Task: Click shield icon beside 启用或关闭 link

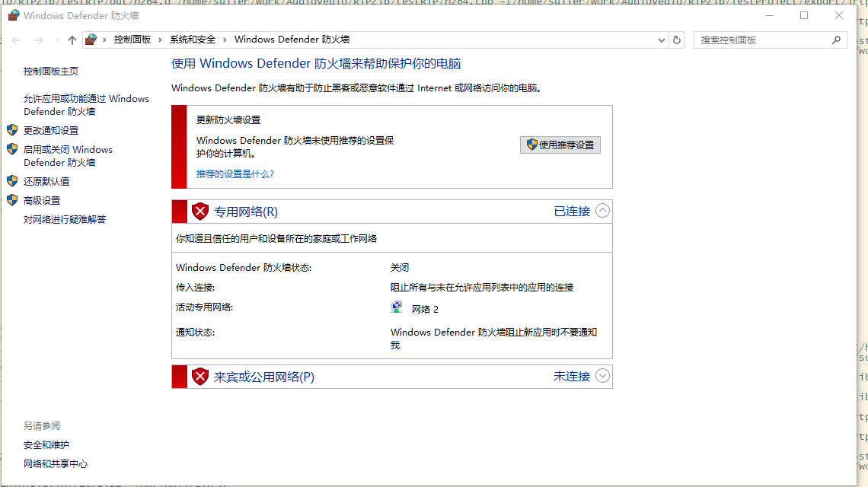Action: point(12,149)
